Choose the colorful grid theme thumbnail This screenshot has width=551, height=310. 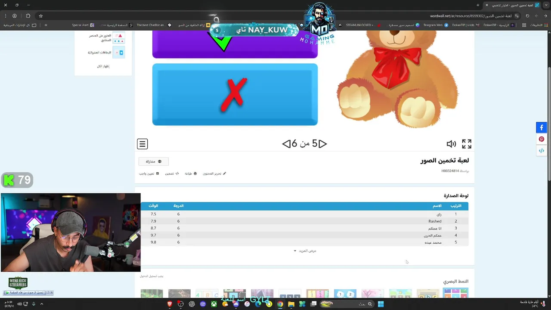[x=455, y=293]
